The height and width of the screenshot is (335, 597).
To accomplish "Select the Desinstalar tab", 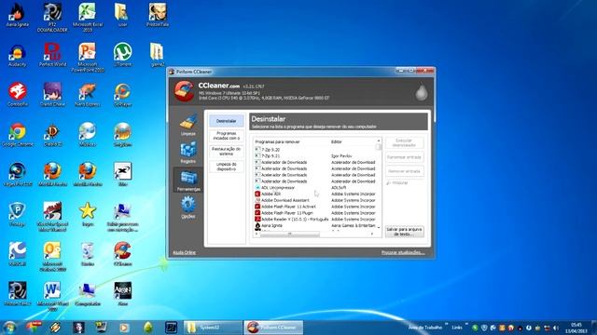I will coord(226,121).
